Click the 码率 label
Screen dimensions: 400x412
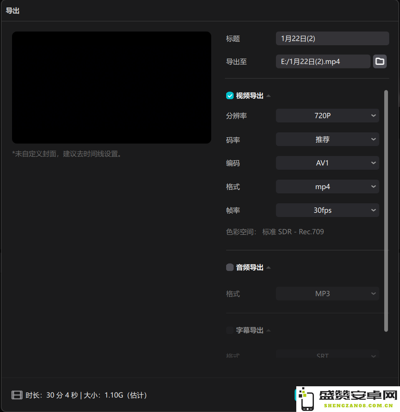tap(233, 140)
